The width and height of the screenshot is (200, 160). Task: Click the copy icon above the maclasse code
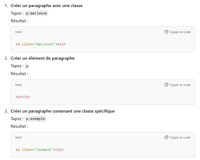coord(166,32)
